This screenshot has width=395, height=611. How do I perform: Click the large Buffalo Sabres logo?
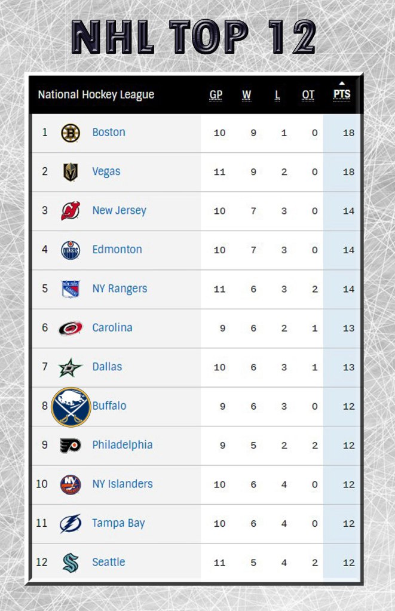click(x=71, y=407)
